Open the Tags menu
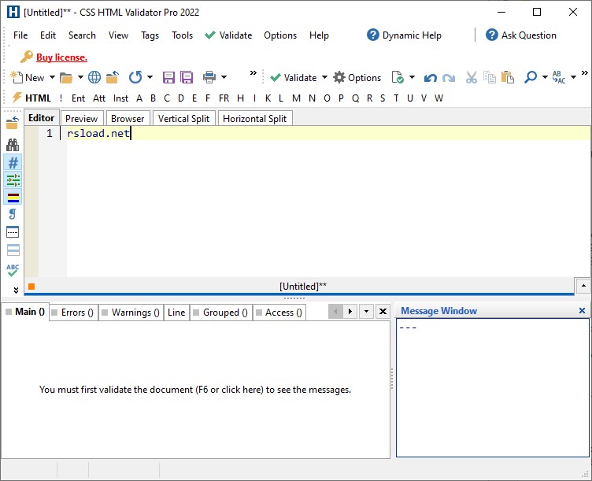This screenshot has width=592, height=481. (150, 35)
